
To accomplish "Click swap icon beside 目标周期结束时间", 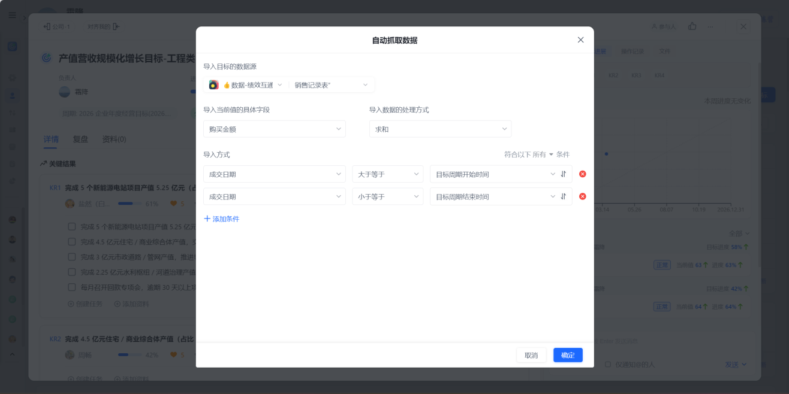I will [x=564, y=196].
